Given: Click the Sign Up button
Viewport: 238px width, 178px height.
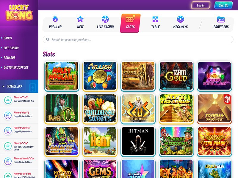Looking at the screenshot, I should coord(223,5).
